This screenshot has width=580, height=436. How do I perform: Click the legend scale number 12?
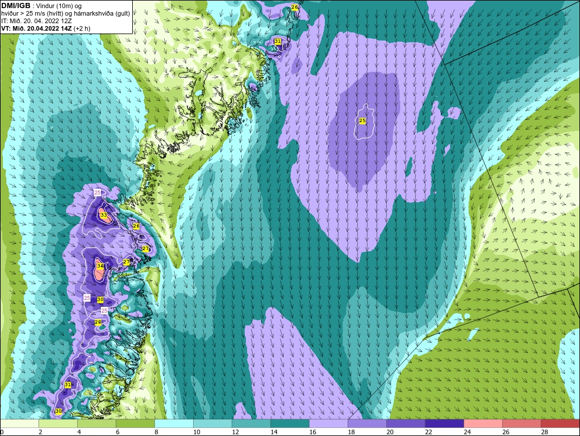[x=235, y=432]
